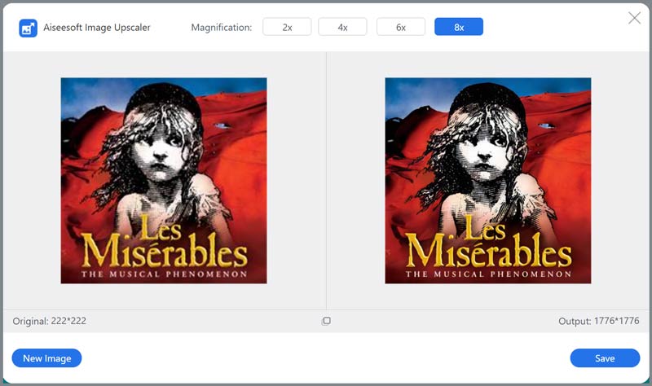Click the Output: 1776*1776 size label
The image size is (652, 386).
click(x=598, y=322)
